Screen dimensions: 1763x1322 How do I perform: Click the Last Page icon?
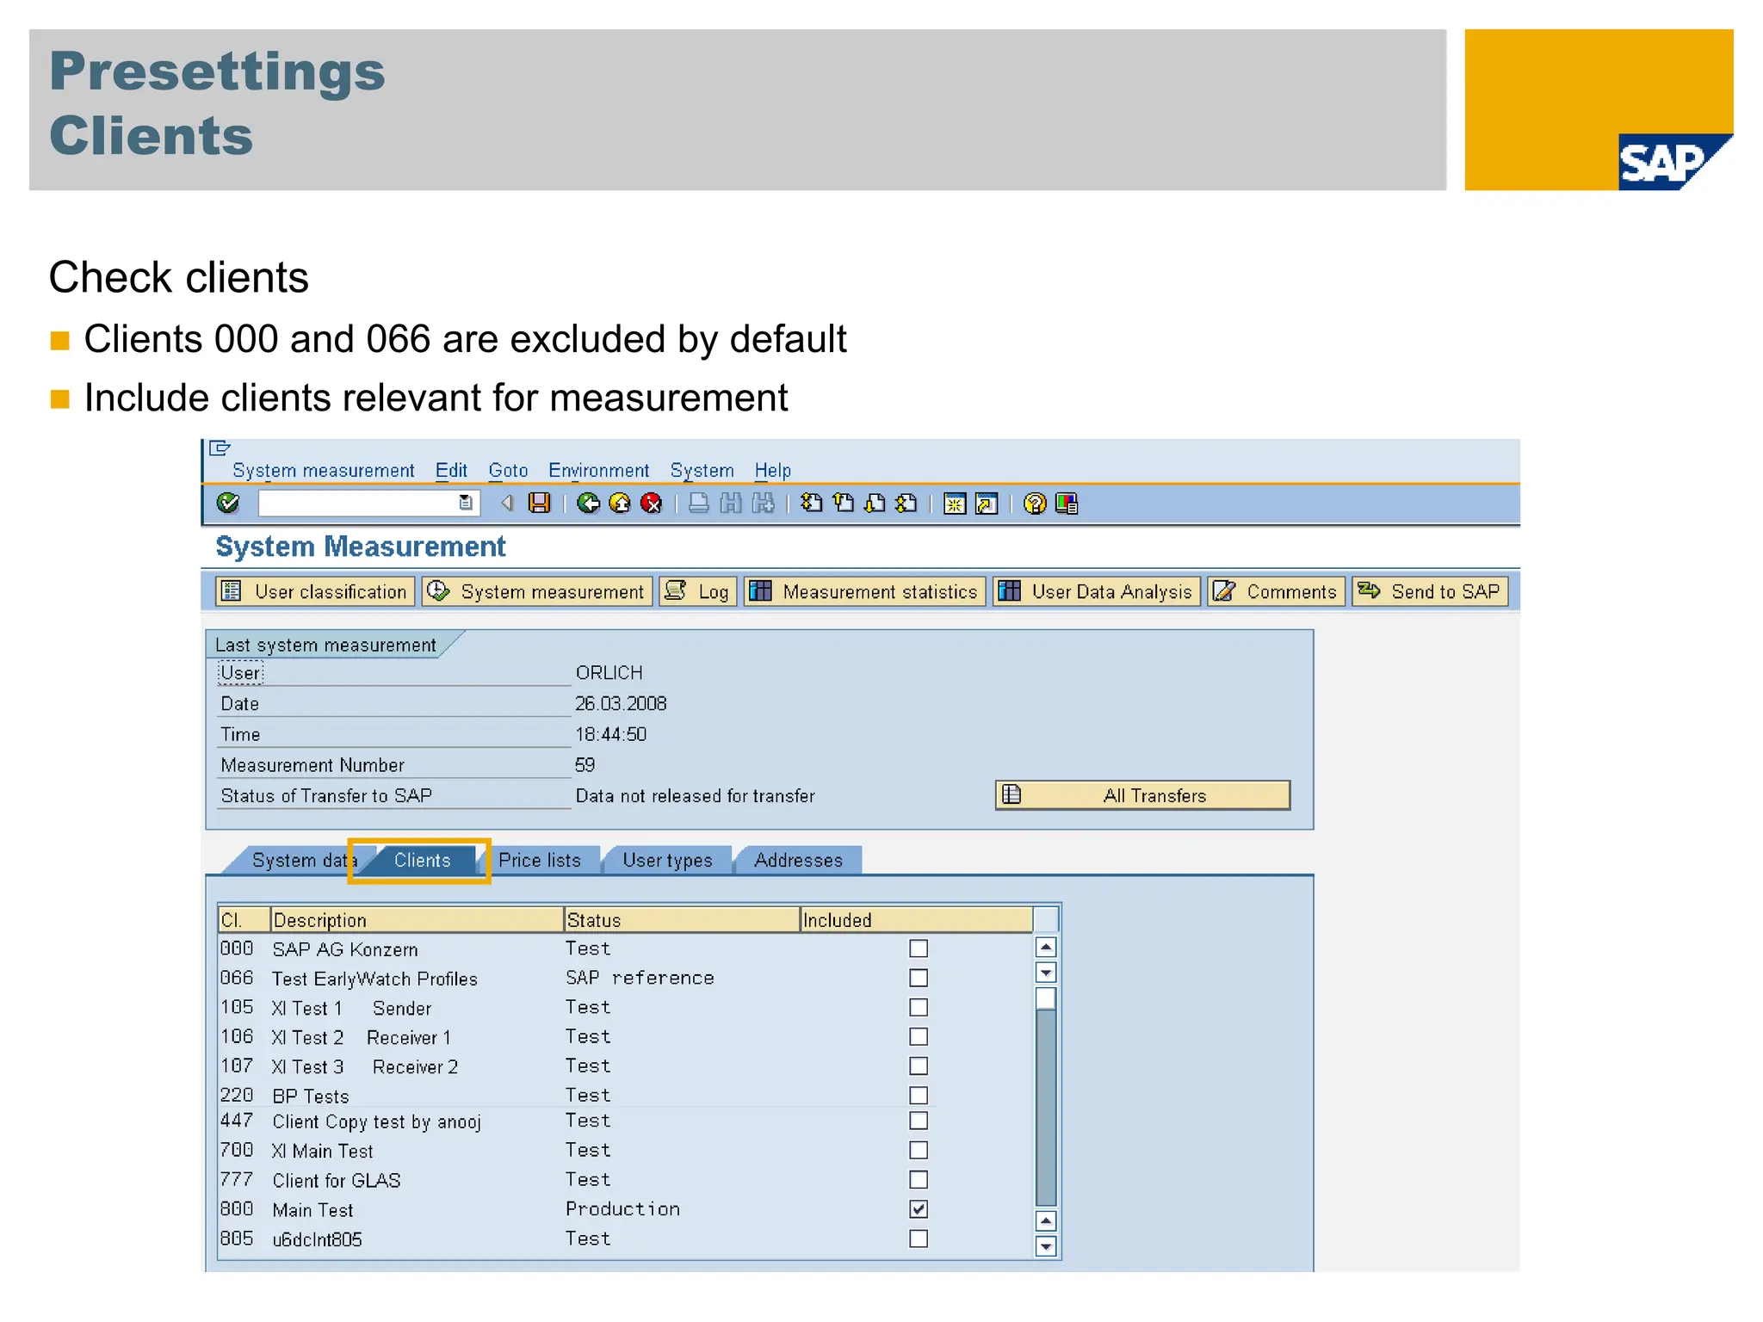906,503
